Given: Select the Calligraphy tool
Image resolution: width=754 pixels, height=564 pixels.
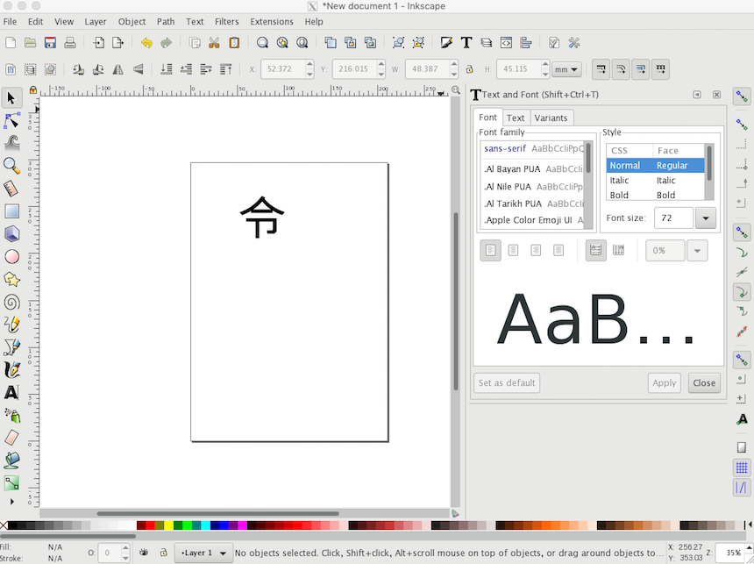Looking at the screenshot, I should click(11, 369).
